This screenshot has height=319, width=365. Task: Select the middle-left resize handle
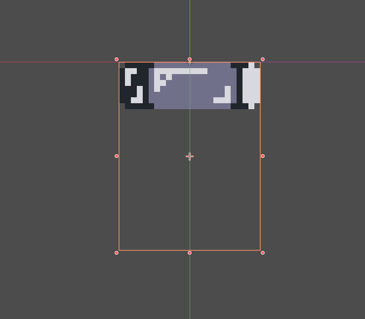coord(117,156)
